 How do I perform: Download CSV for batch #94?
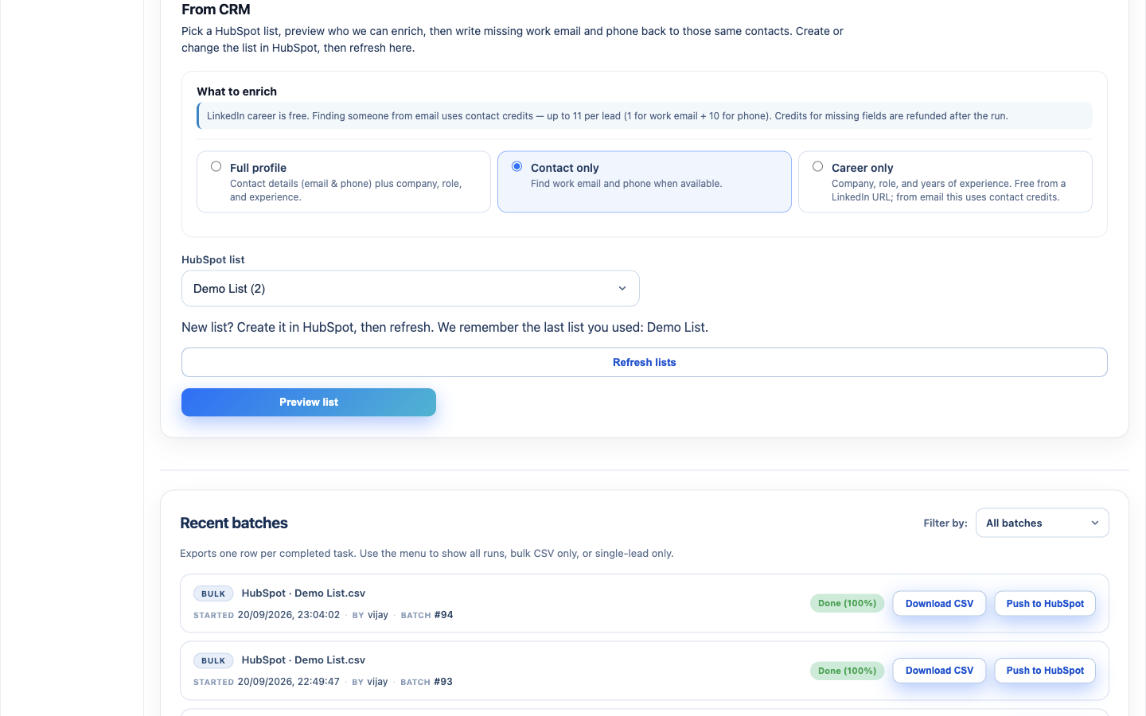point(939,604)
